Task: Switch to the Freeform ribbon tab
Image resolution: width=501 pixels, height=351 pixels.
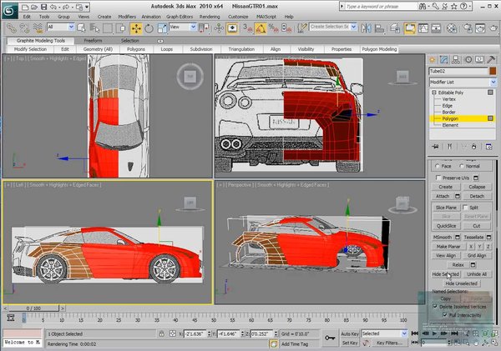Action: coord(93,41)
